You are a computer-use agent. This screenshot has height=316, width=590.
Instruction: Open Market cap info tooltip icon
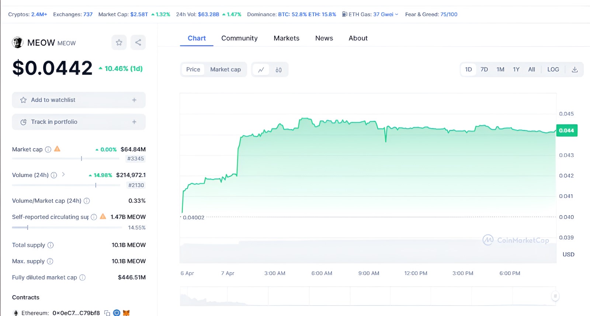click(x=48, y=149)
